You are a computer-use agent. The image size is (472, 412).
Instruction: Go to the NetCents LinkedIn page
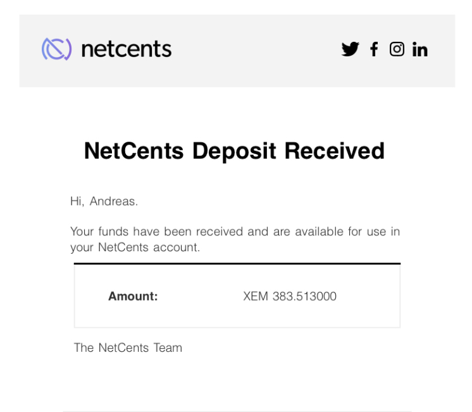point(420,50)
